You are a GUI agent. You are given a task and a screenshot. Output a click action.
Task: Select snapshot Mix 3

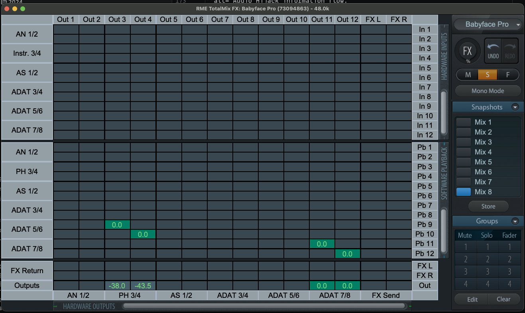tap(488, 142)
